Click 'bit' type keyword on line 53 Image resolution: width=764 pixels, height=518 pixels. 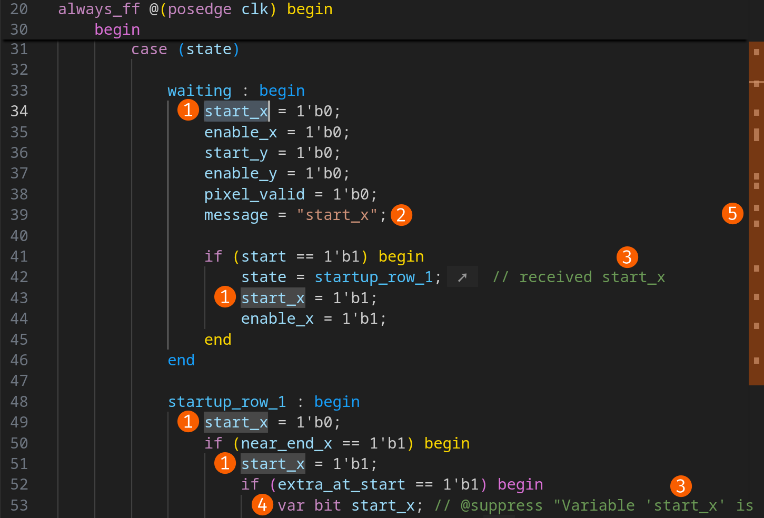pyautogui.click(x=328, y=506)
